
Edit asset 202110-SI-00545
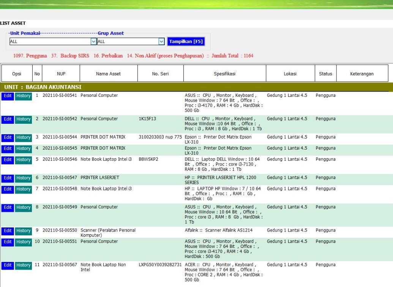8,149
